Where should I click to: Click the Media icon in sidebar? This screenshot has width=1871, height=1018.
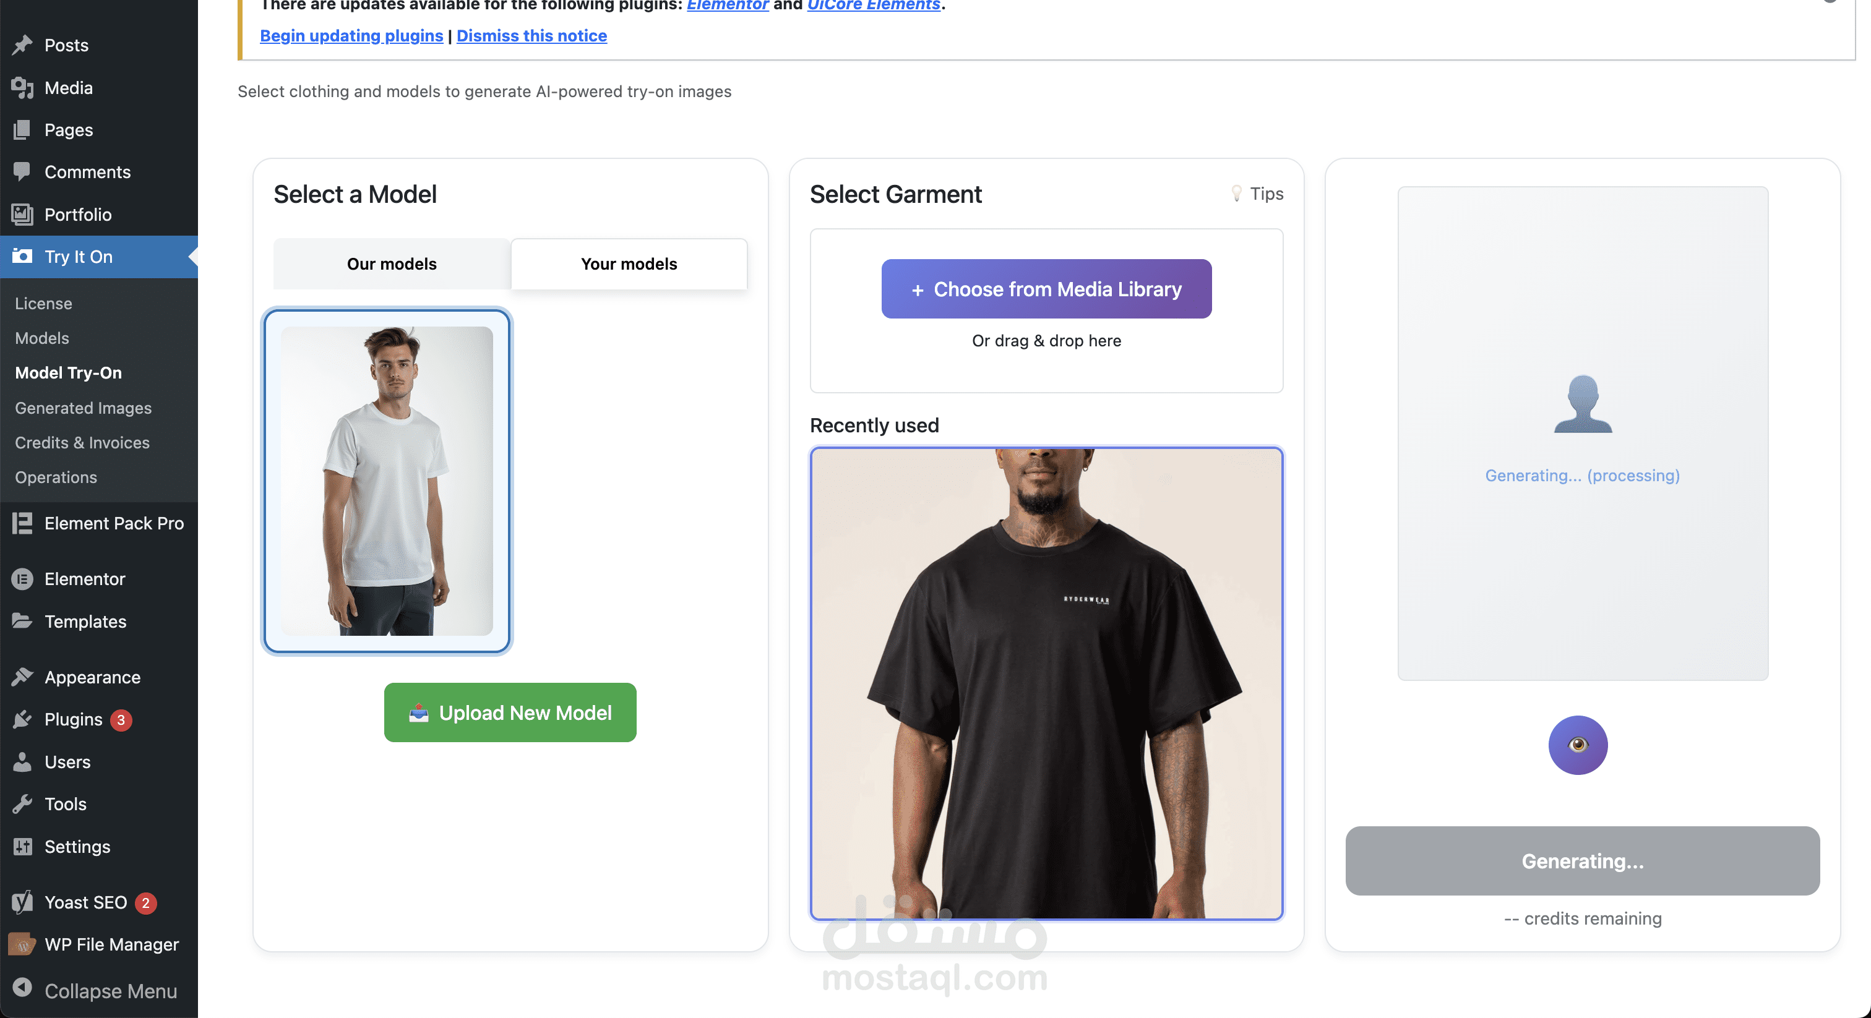click(22, 88)
